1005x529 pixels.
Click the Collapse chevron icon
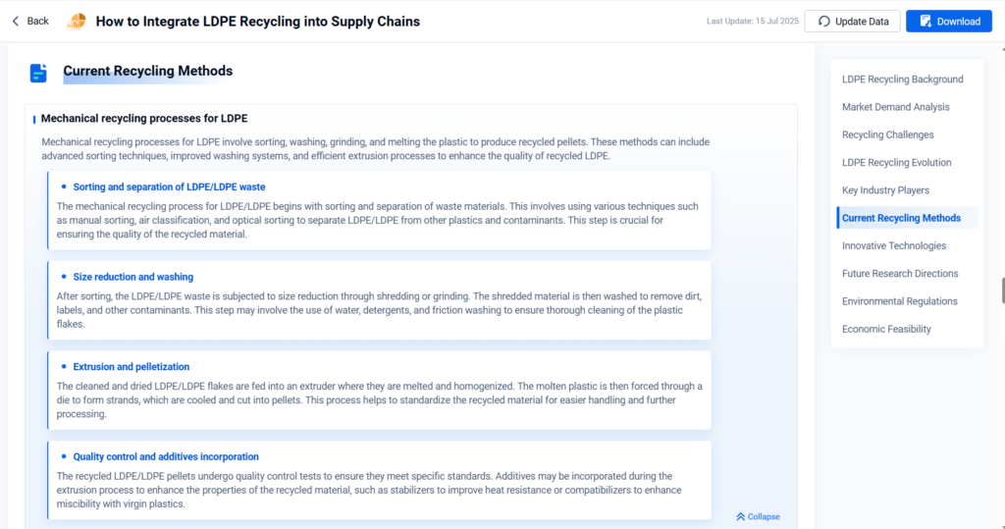point(740,516)
